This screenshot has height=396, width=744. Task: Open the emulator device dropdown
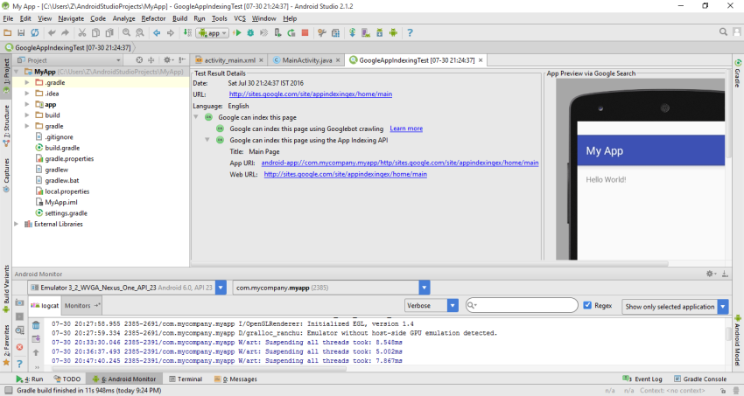coord(221,288)
